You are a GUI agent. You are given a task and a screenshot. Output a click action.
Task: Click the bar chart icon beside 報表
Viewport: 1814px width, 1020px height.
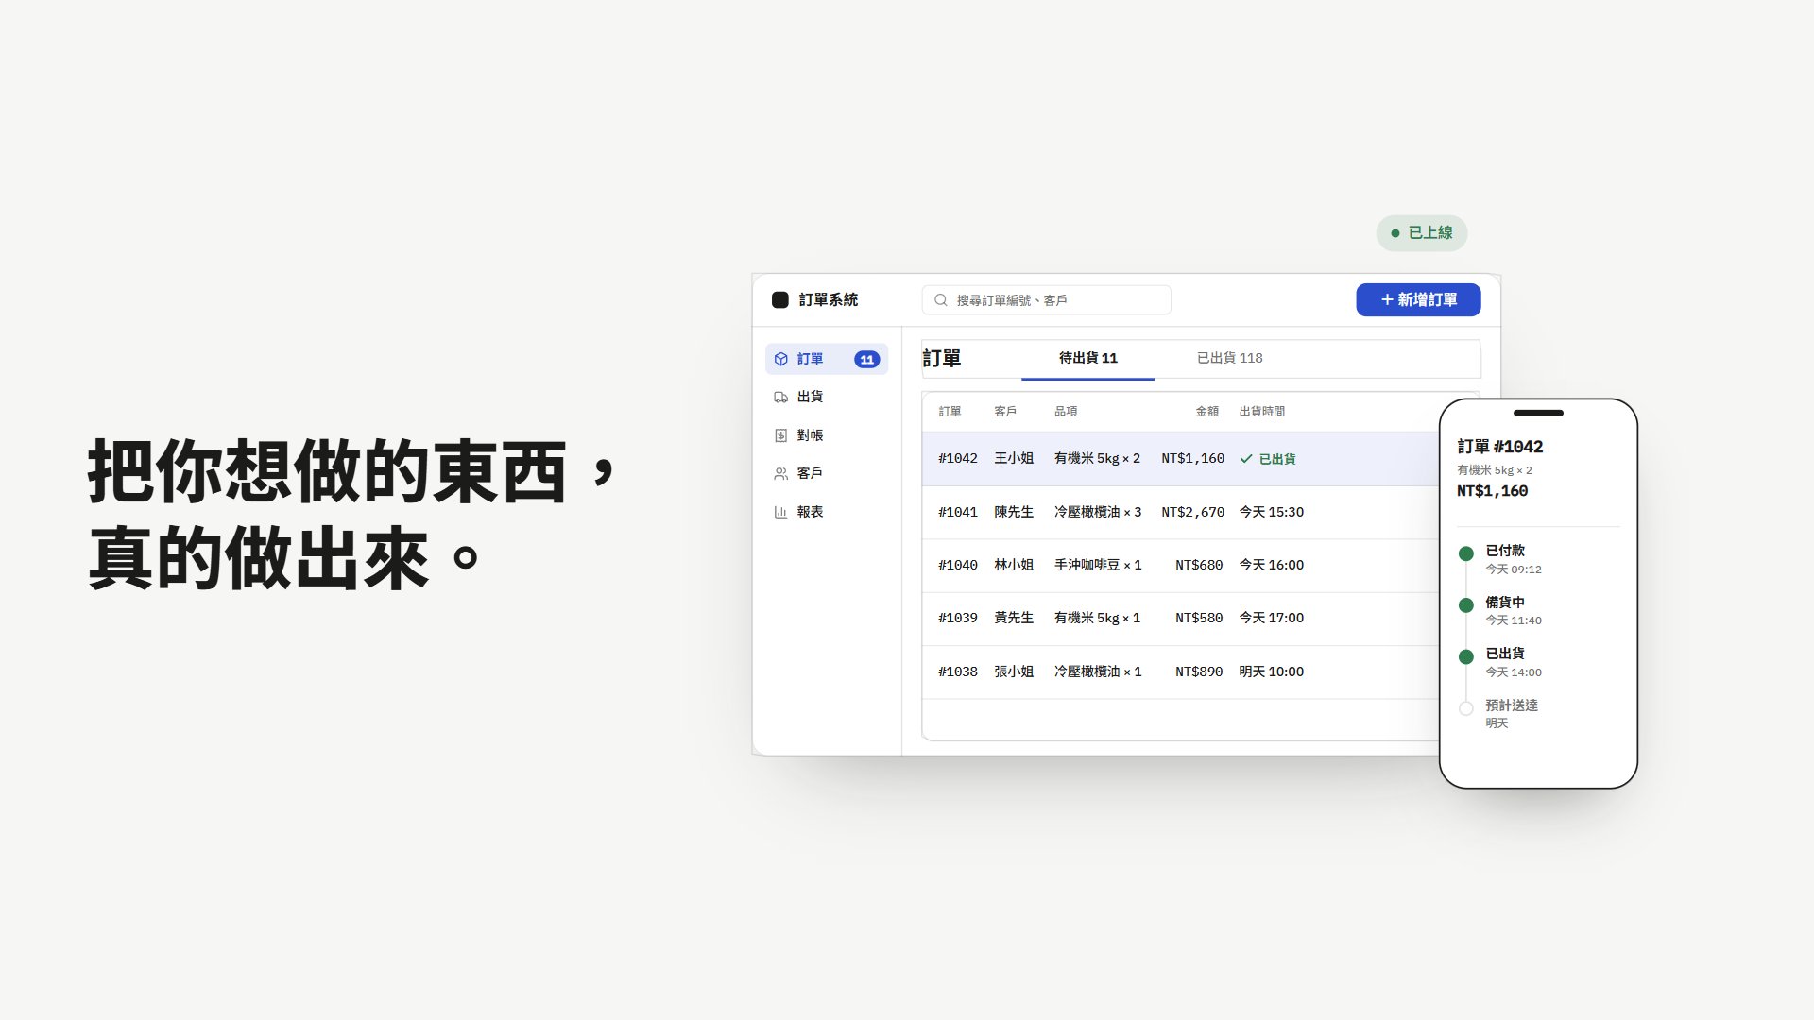[x=780, y=512]
